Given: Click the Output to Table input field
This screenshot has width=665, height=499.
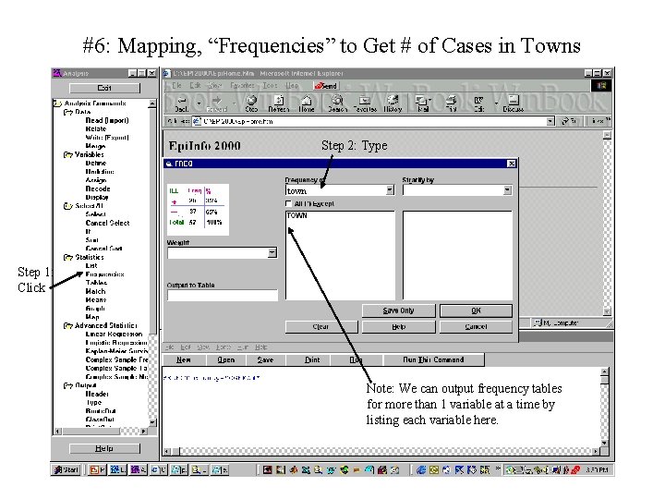Looking at the screenshot, I should pos(223,296).
